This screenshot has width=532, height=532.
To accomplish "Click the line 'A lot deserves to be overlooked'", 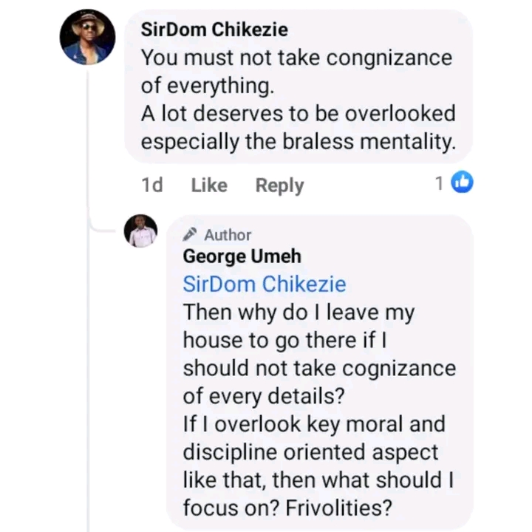I will pos(298,114).
